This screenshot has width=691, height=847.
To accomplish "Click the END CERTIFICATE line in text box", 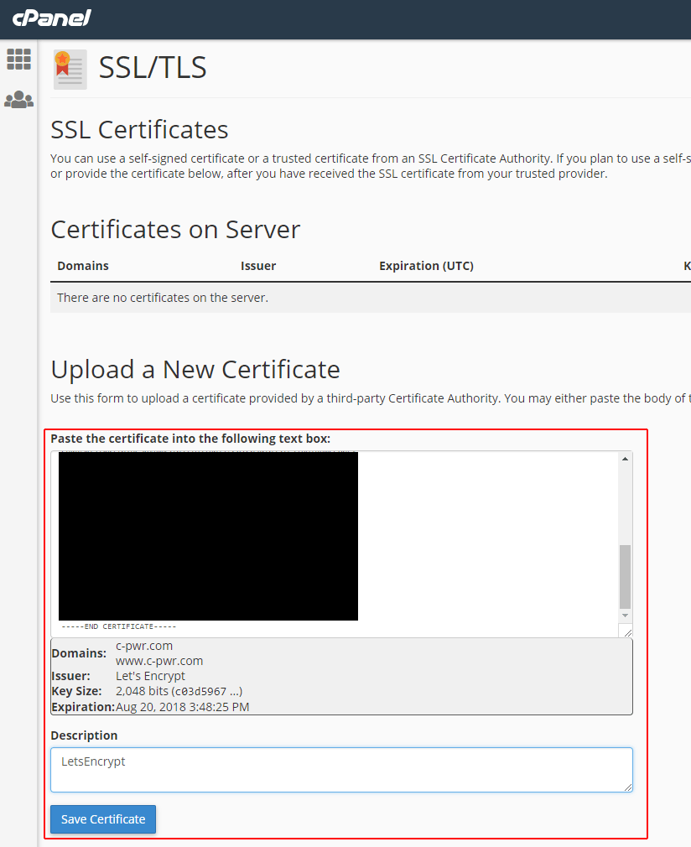I will click(x=119, y=626).
